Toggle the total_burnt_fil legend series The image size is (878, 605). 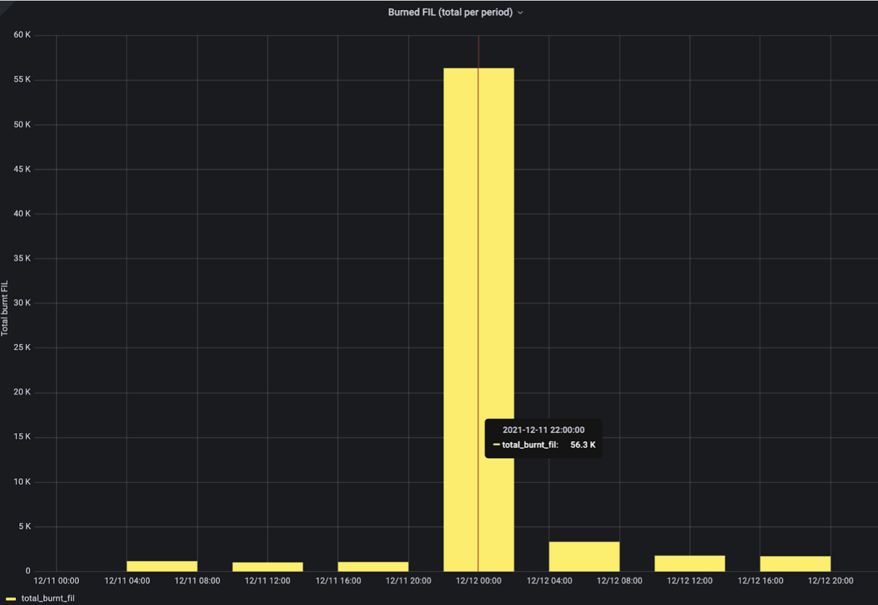(x=47, y=598)
